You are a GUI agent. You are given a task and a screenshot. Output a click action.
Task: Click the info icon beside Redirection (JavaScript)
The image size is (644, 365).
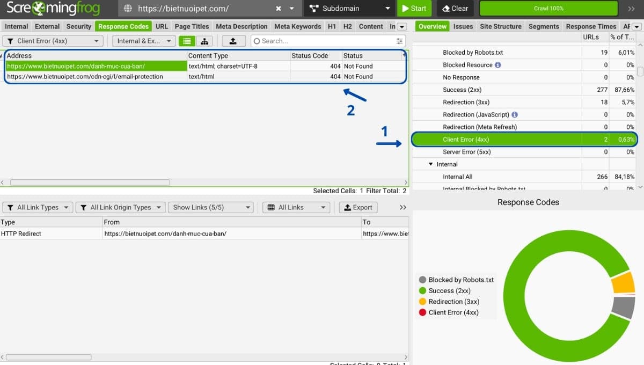[515, 114]
